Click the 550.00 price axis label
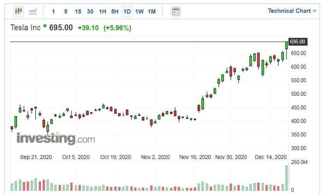The image size is (325, 195). tap(298, 80)
